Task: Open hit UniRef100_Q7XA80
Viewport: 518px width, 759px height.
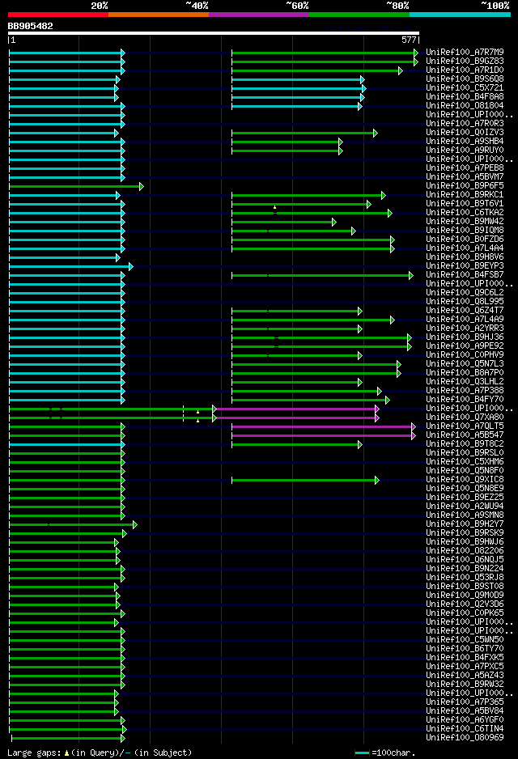Action: [465, 418]
